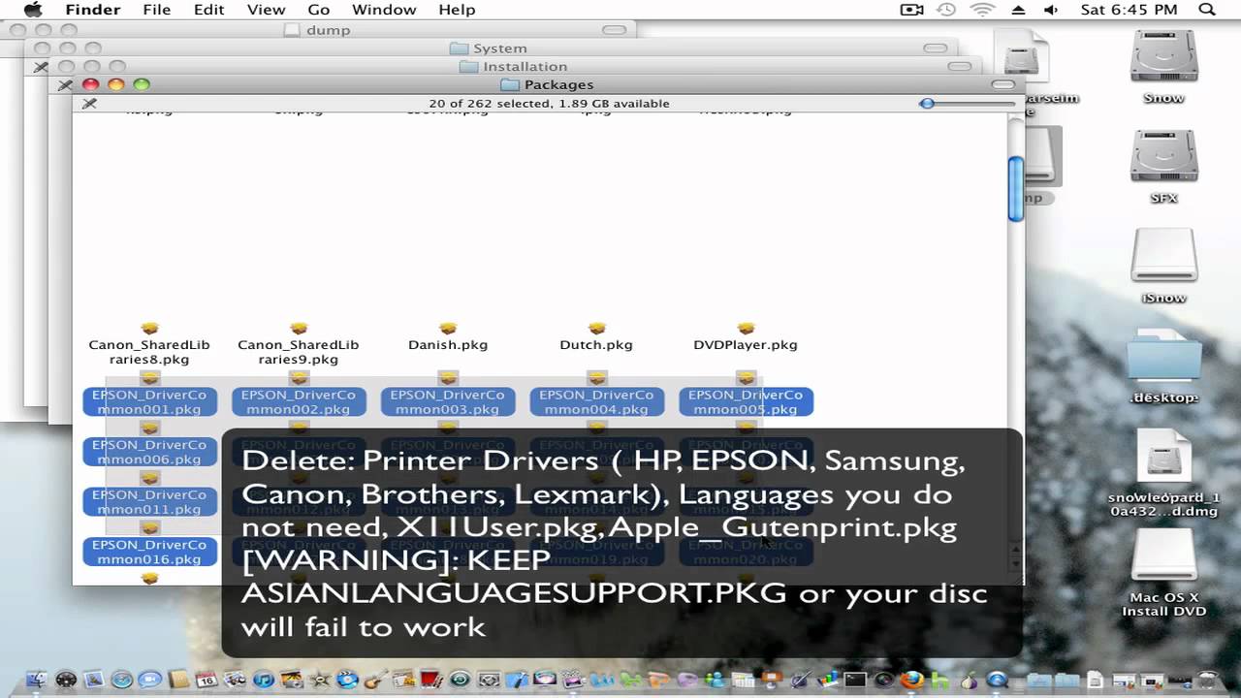1241x698 pixels.
Task: Open the Trash in the Dock
Action: point(1207,679)
